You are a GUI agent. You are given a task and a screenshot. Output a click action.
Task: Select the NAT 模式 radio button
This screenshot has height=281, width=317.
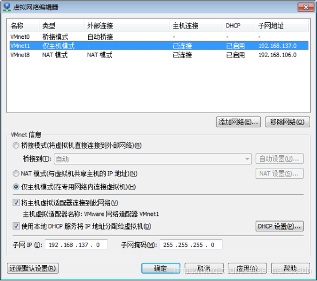(x=16, y=174)
